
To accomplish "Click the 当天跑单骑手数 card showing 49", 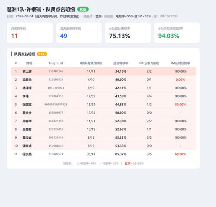I will tap(79, 33).
